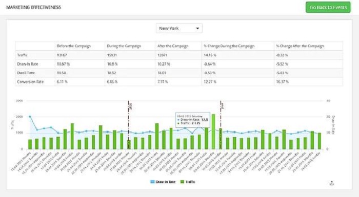The image size is (359, 197).
Task: Select the Before the Campaign column header
Action: point(74,46)
